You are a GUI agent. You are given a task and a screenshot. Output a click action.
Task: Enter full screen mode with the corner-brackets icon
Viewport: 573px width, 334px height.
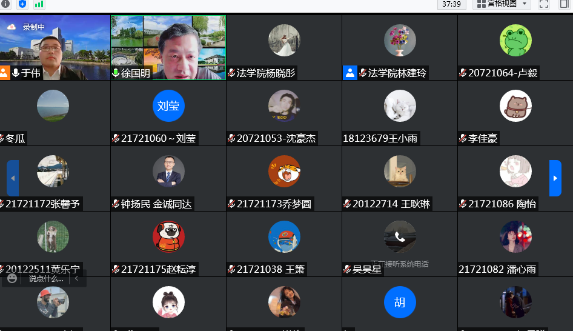543,4
